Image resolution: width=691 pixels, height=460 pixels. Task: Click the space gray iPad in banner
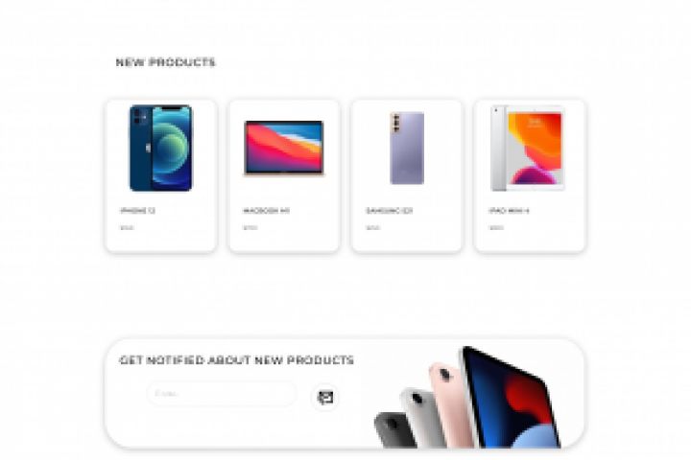393,430
